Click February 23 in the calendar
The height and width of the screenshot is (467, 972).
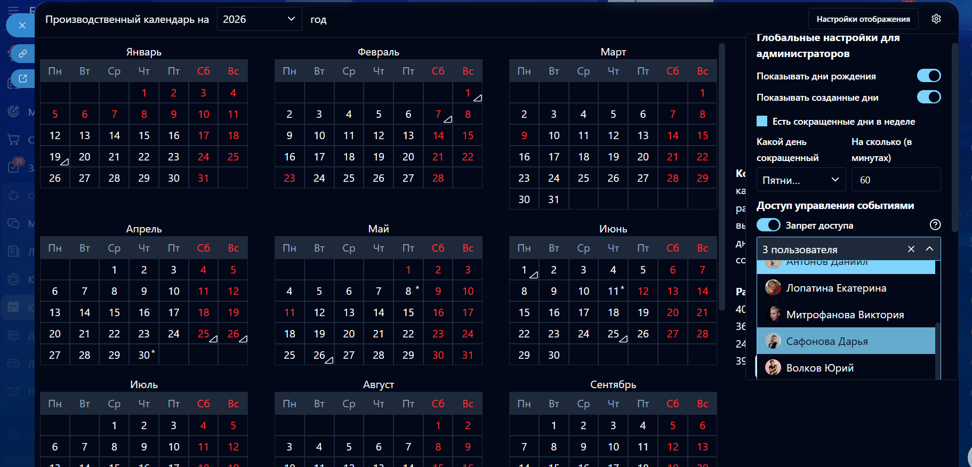[290, 178]
